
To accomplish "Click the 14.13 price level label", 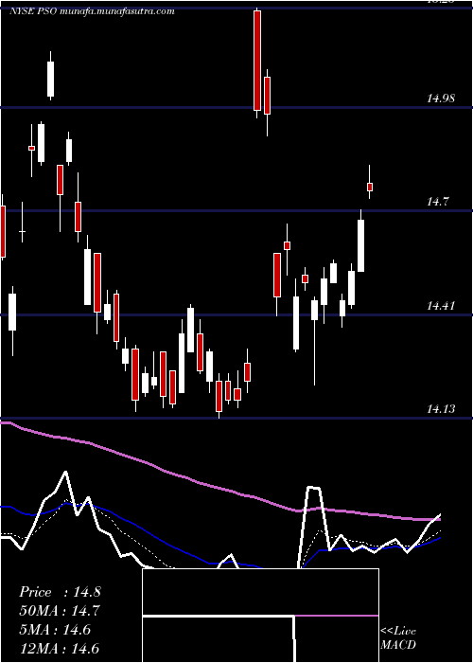I will pyautogui.click(x=441, y=409).
